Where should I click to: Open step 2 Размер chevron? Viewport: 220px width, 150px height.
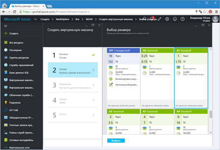coord(93,70)
